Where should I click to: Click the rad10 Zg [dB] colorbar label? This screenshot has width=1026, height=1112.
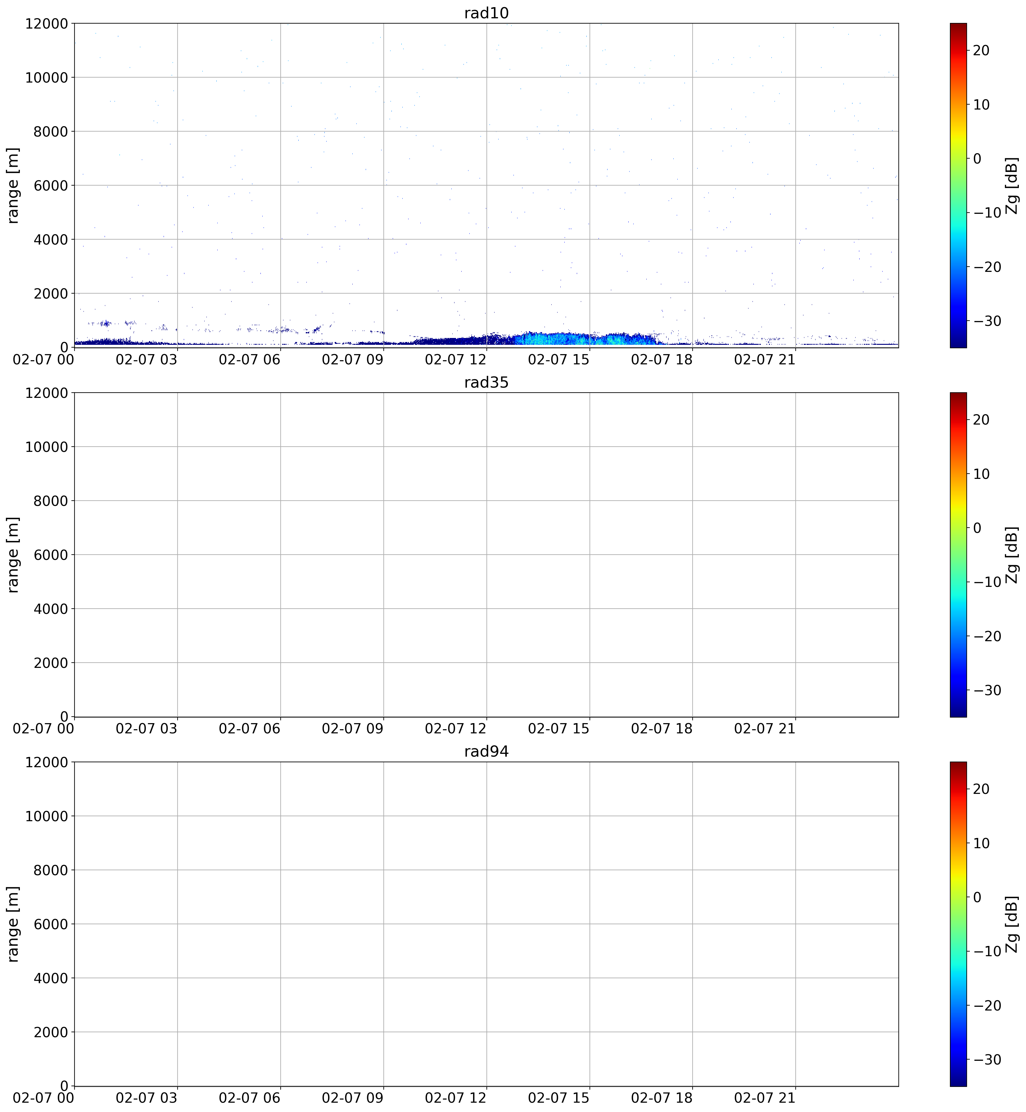tap(1012, 185)
